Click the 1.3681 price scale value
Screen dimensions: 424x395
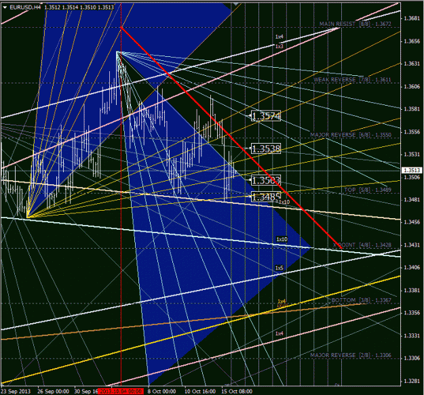click(x=412, y=18)
